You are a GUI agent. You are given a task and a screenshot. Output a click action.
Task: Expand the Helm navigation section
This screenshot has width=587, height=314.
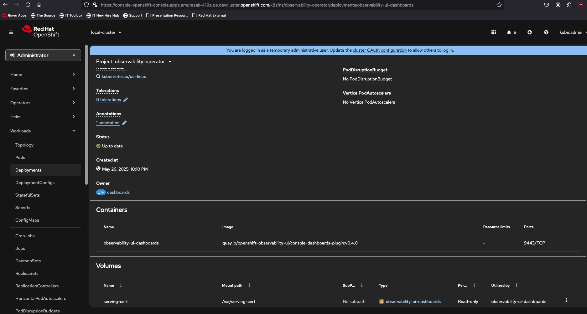43,117
